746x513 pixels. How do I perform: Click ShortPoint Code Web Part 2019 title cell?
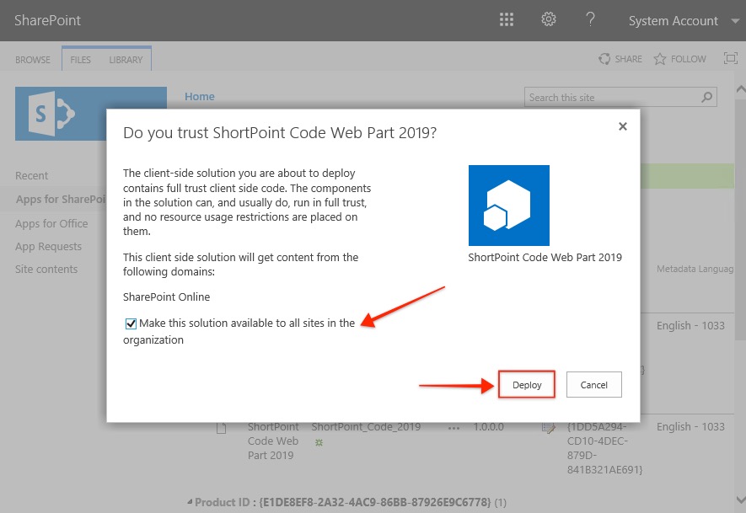(273, 441)
